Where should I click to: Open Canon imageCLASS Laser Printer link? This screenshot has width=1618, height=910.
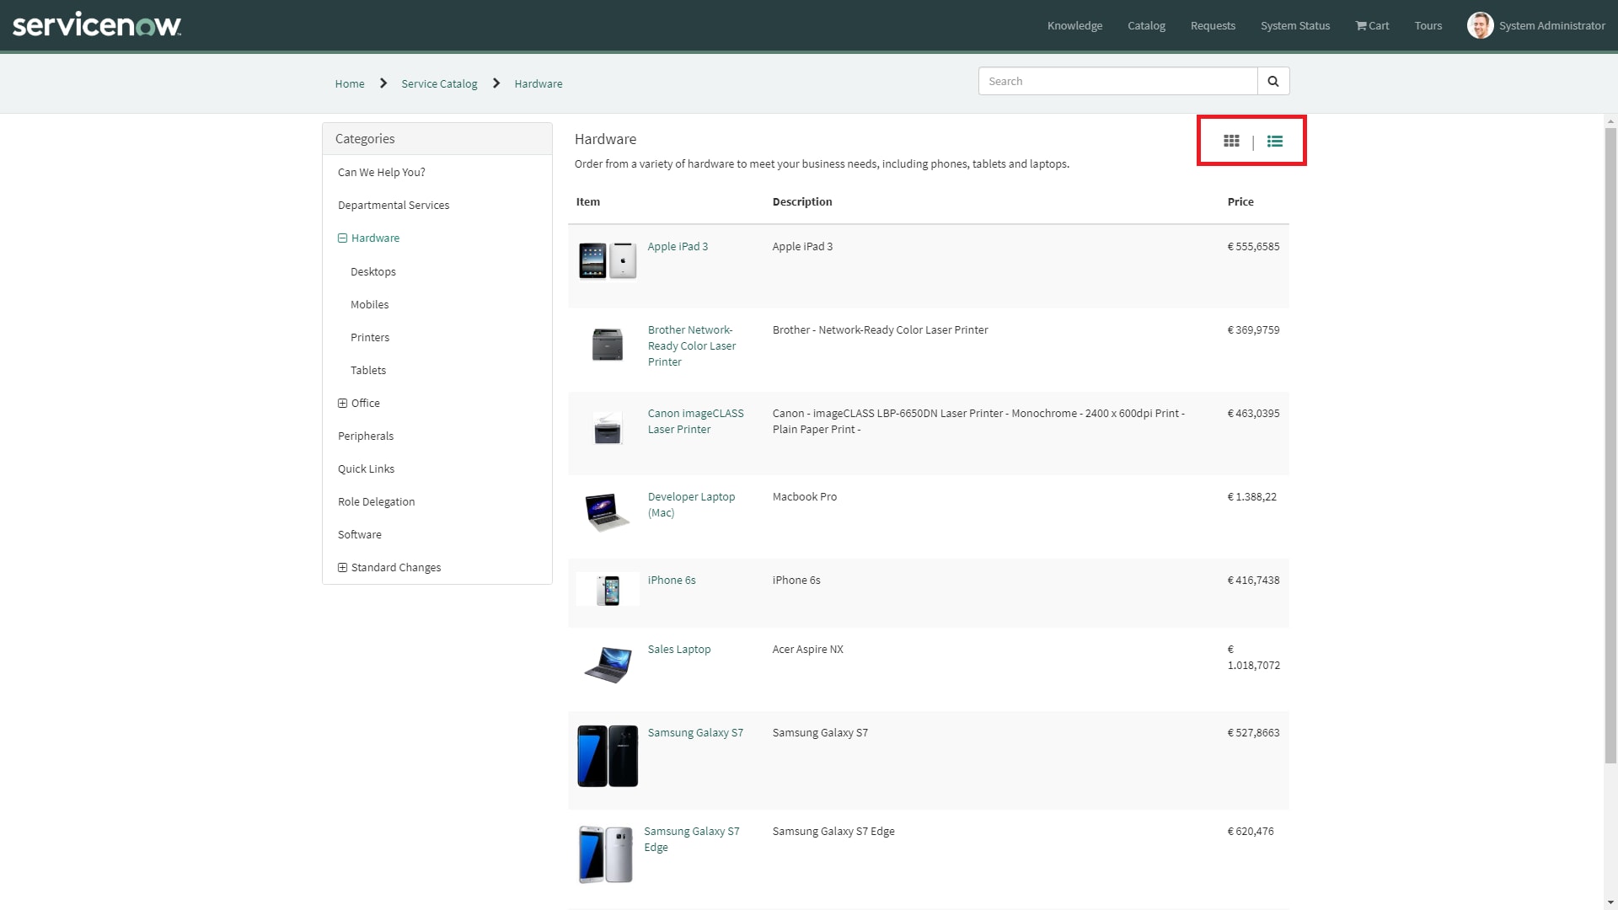click(x=695, y=421)
